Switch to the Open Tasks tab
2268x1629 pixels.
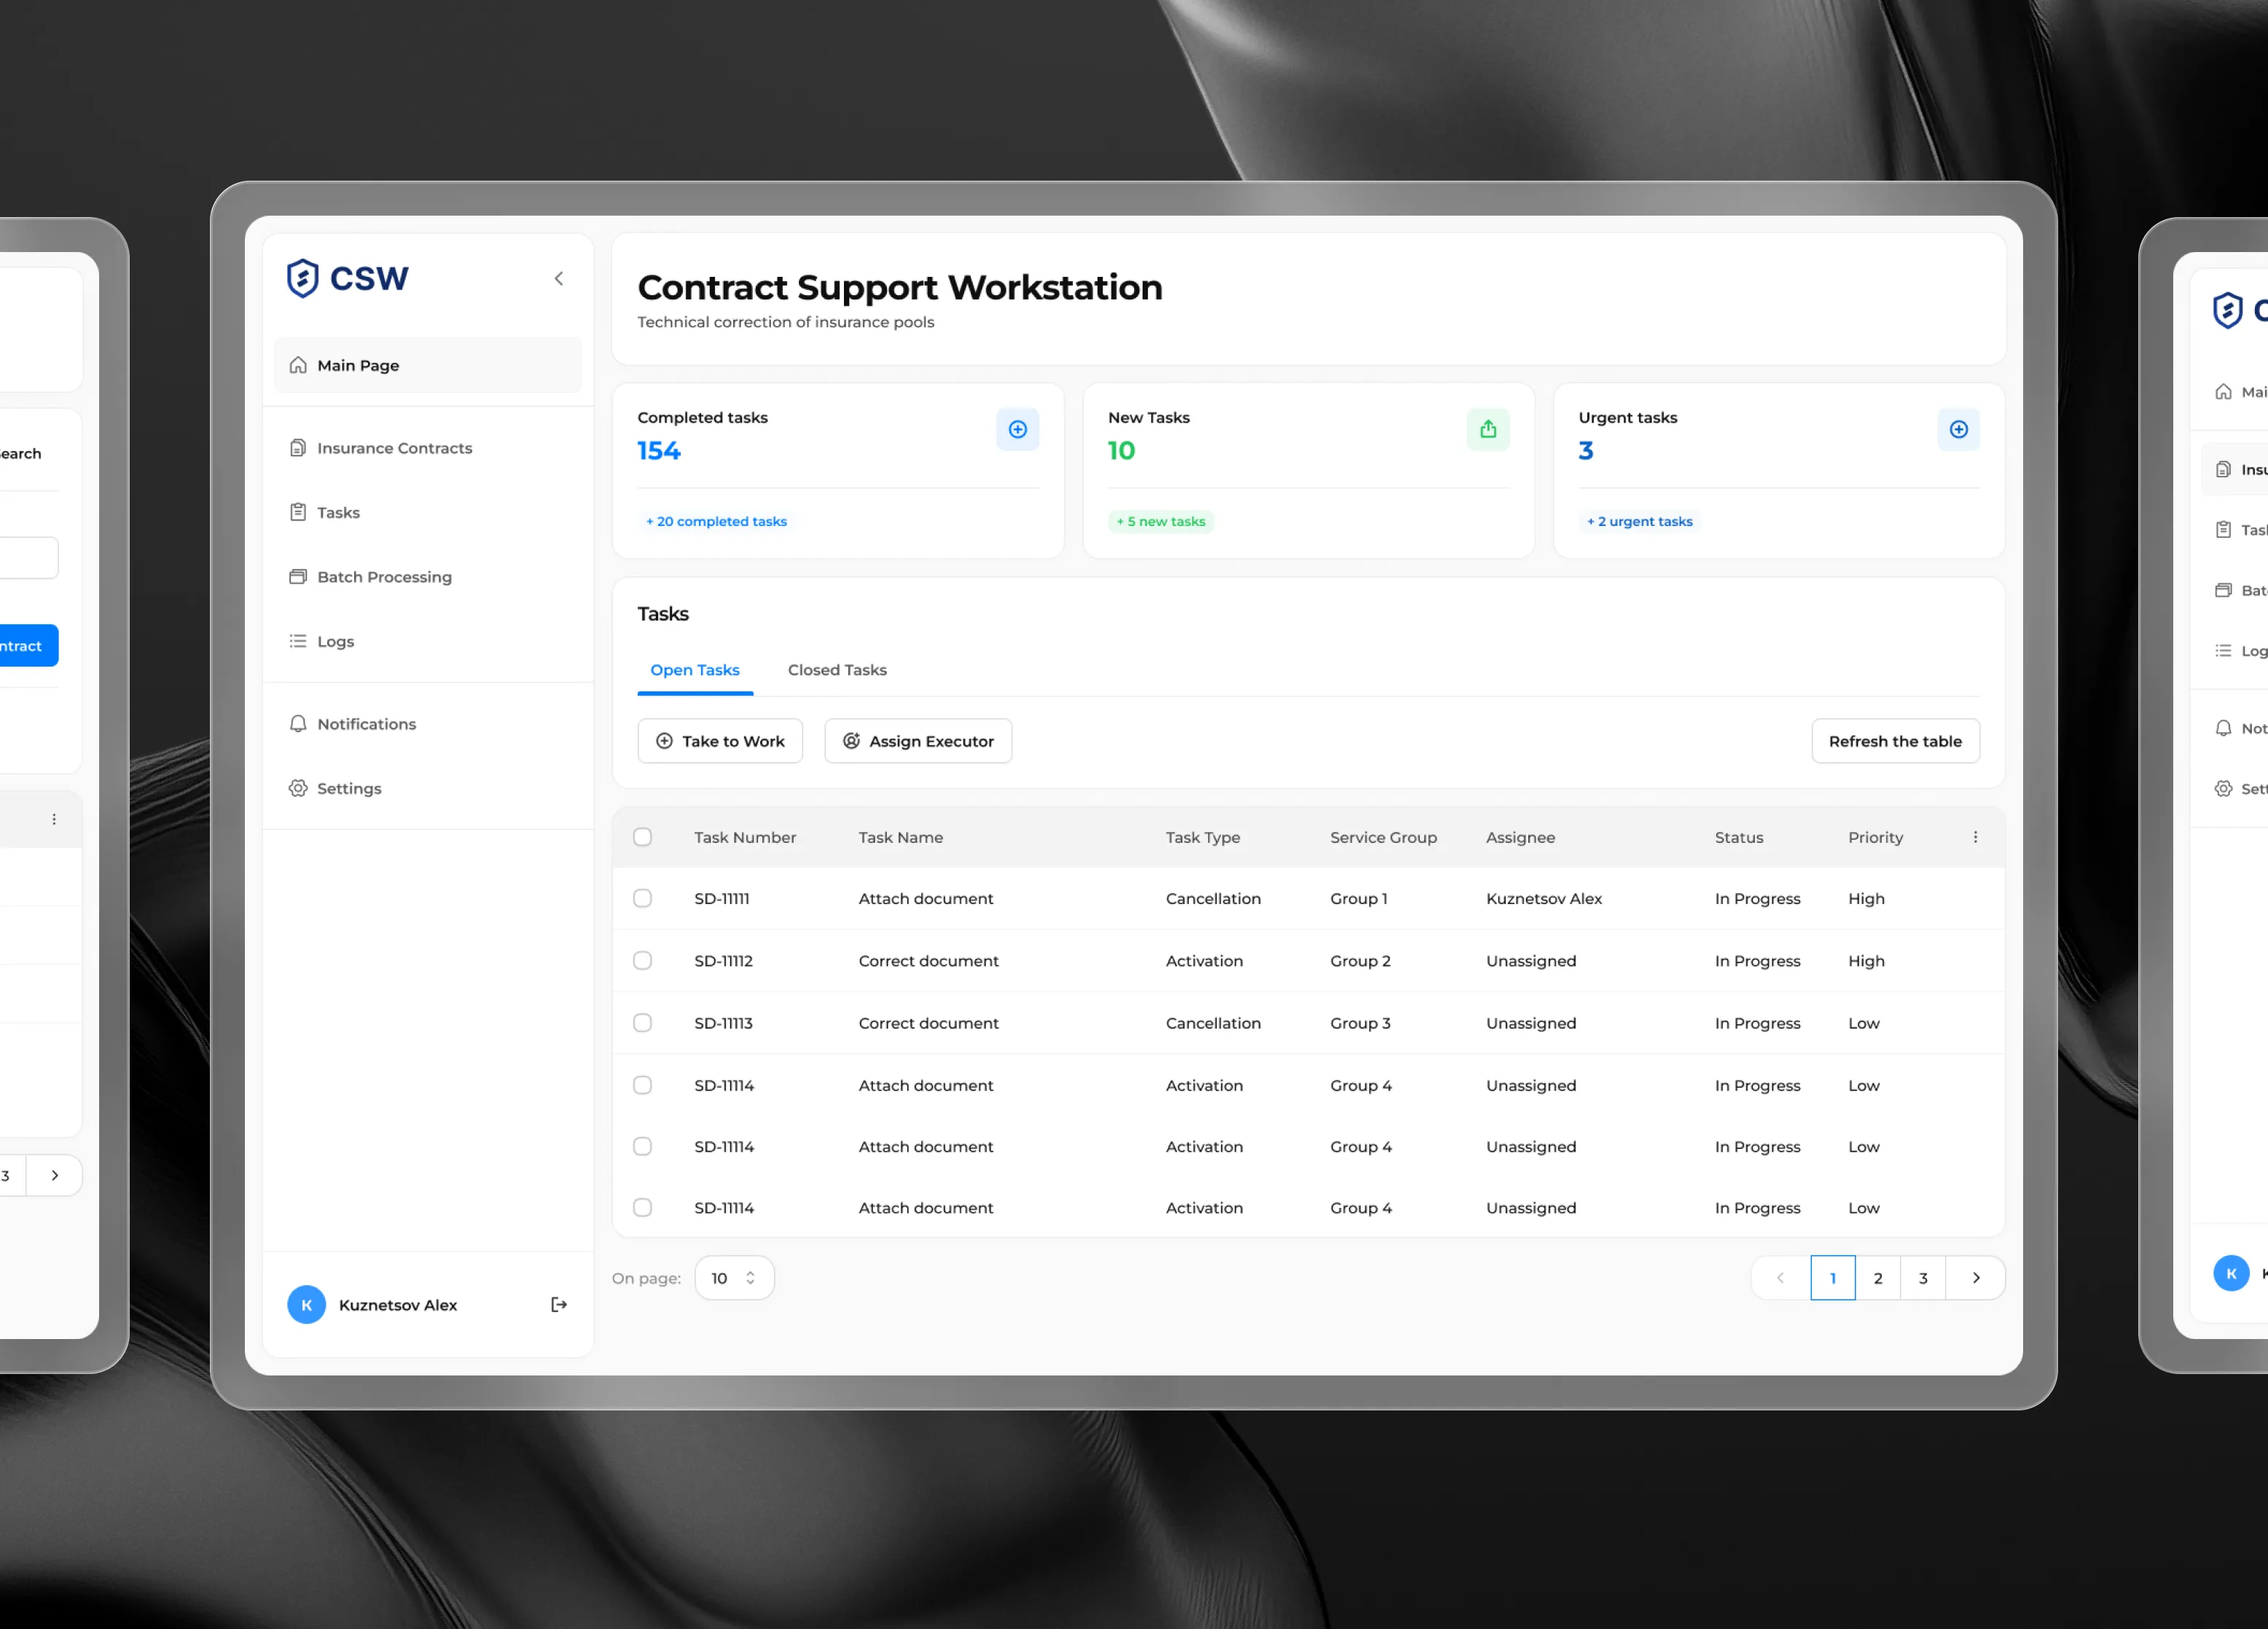(x=695, y=670)
